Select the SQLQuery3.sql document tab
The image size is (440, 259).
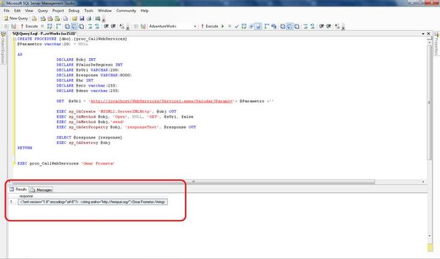click(44, 34)
